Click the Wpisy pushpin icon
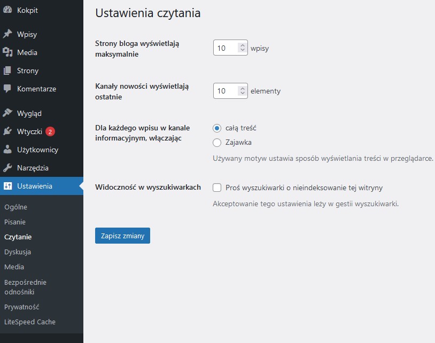435x343 pixels. pos(7,34)
